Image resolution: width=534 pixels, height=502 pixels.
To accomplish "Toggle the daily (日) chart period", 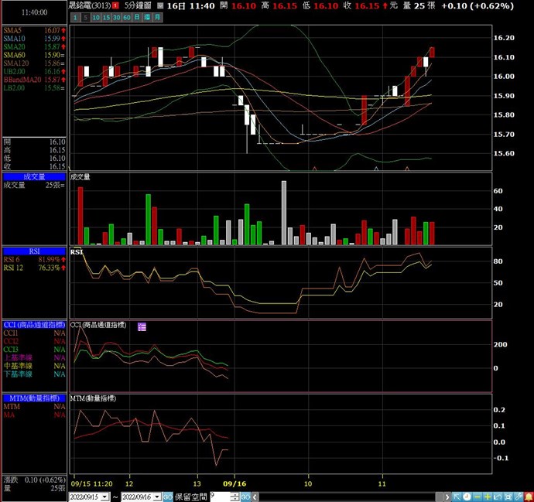I will [136, 17].
